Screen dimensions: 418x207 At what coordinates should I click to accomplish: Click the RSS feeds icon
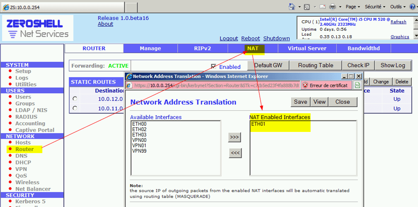(x=307, y=7)
